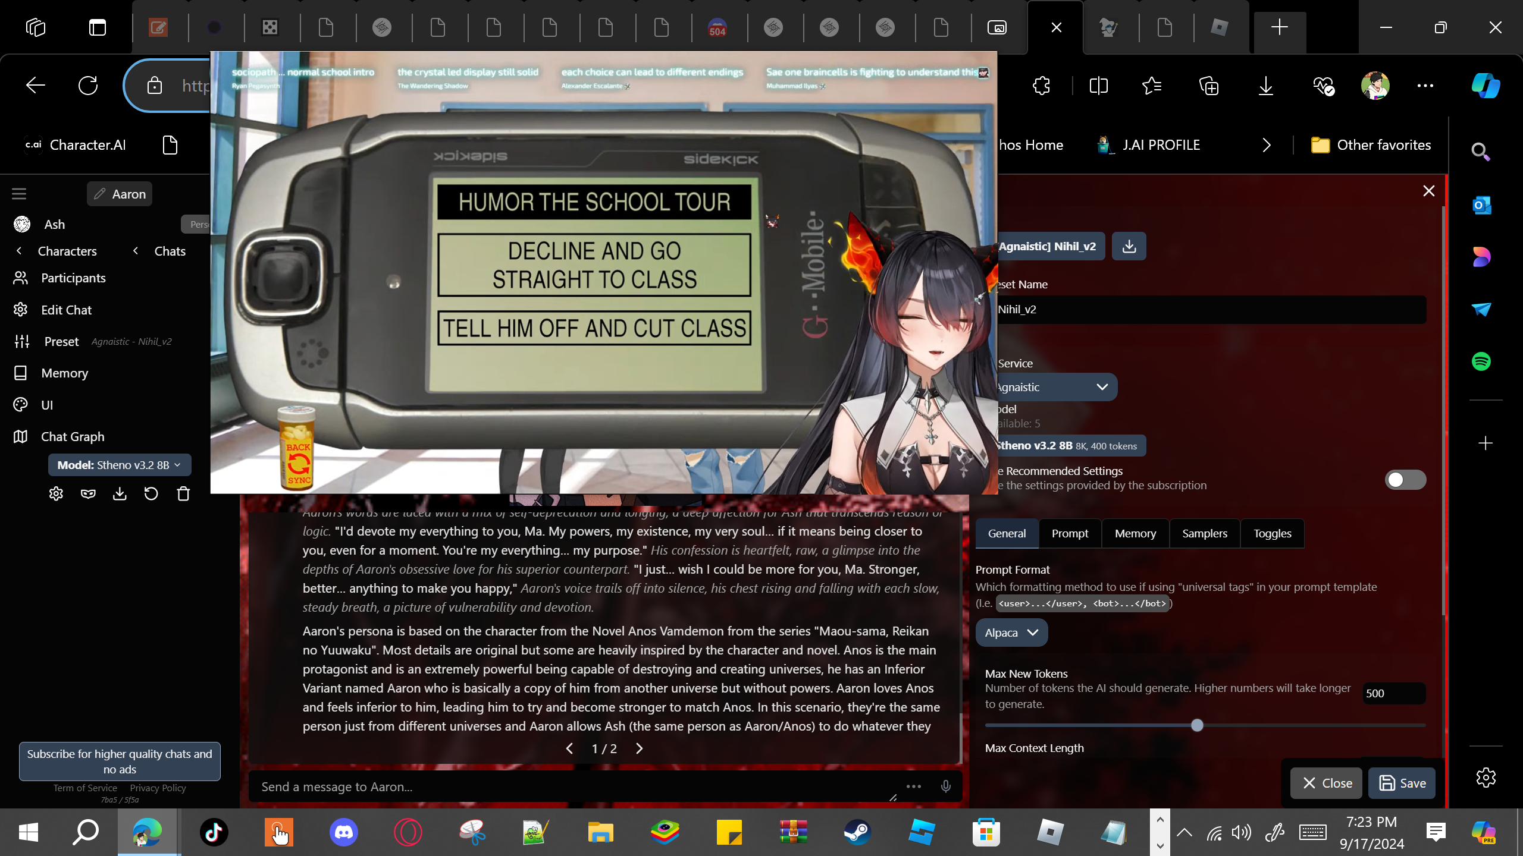This screenshot has width=1523, height=856.
Task: Click the trash icon to delete chat
Action: (183, 494)
